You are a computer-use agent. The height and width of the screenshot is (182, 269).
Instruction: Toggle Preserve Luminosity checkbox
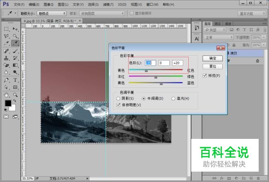click(118, 105)
